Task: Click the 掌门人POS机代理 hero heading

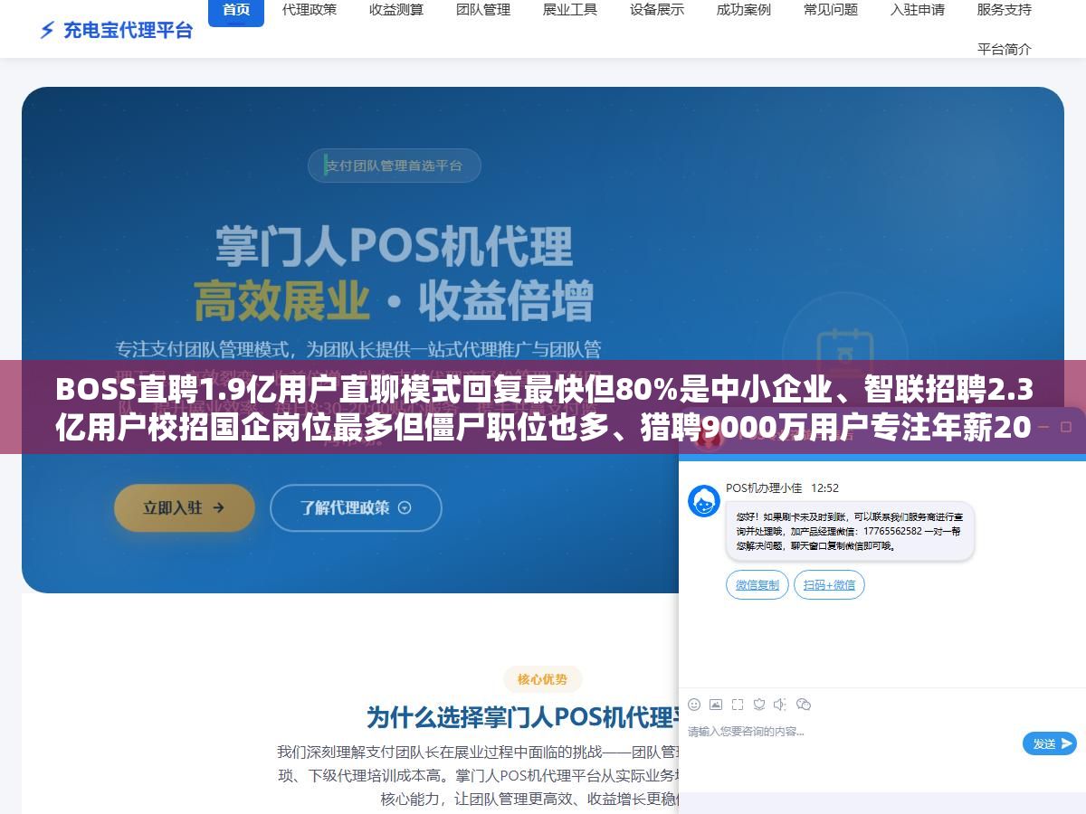Action: 394,246
